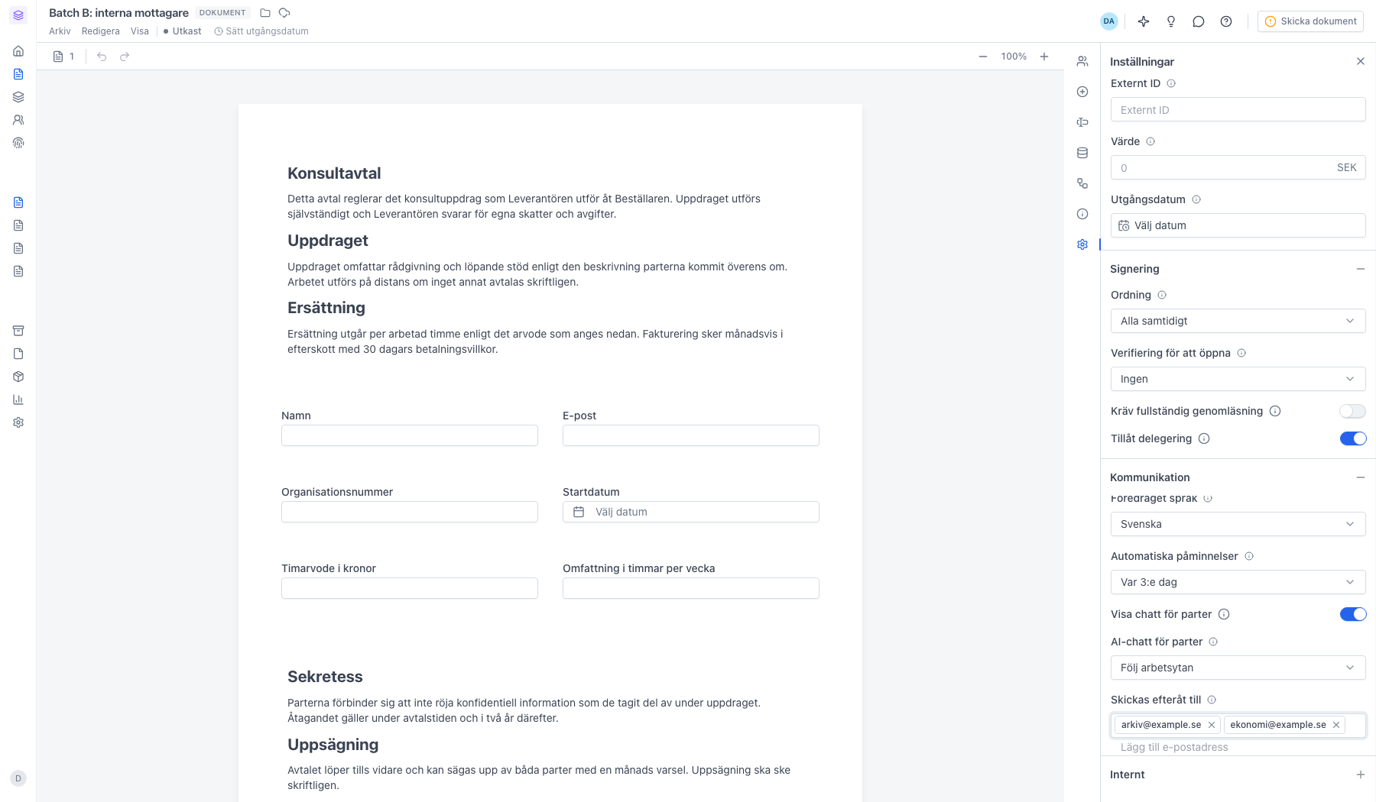The width and height of the screenshot is (1376, 802).
Task: Click the Externt ID input field
Action: point(1238,109)
